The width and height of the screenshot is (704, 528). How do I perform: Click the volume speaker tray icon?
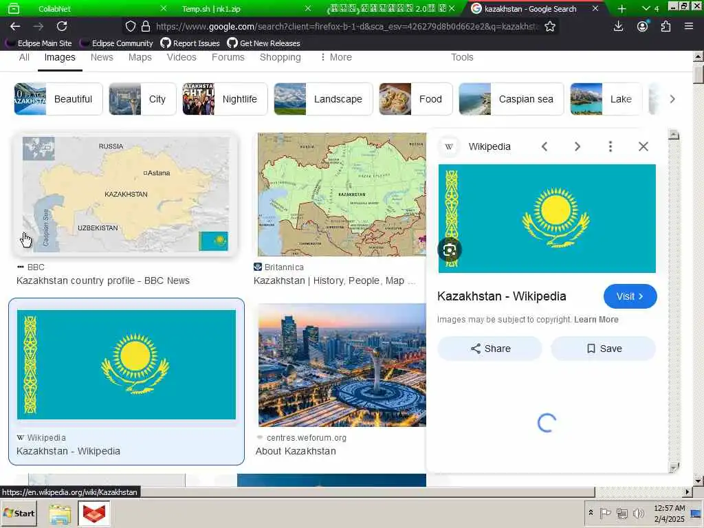tap(638, 513)
